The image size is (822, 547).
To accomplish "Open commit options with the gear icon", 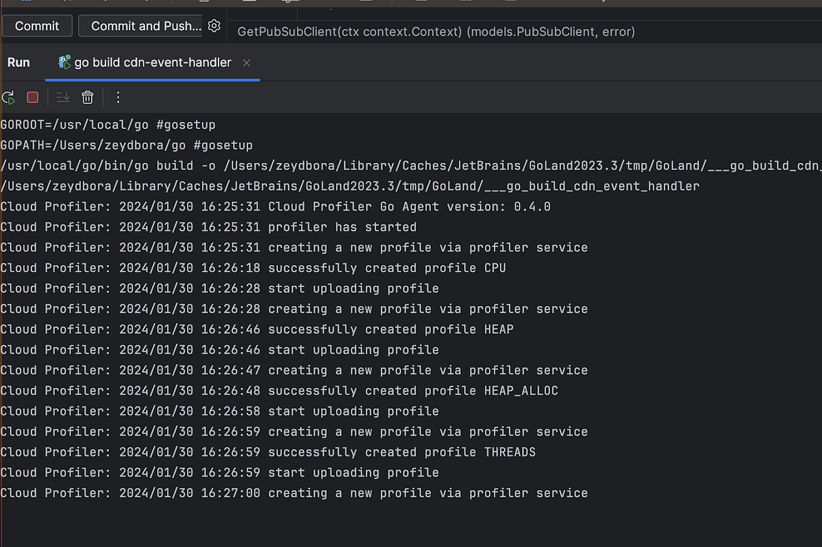I will 214,25.
